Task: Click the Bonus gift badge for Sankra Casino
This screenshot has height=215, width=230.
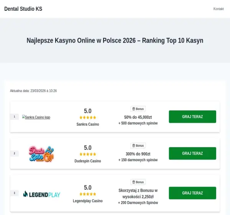Action: (x=138, y=109)
